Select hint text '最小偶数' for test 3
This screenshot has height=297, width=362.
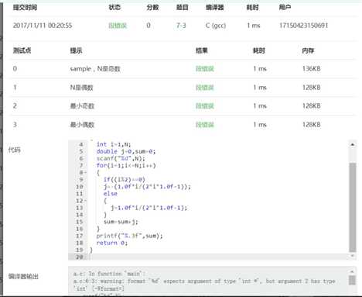click(x=82, y=125)
